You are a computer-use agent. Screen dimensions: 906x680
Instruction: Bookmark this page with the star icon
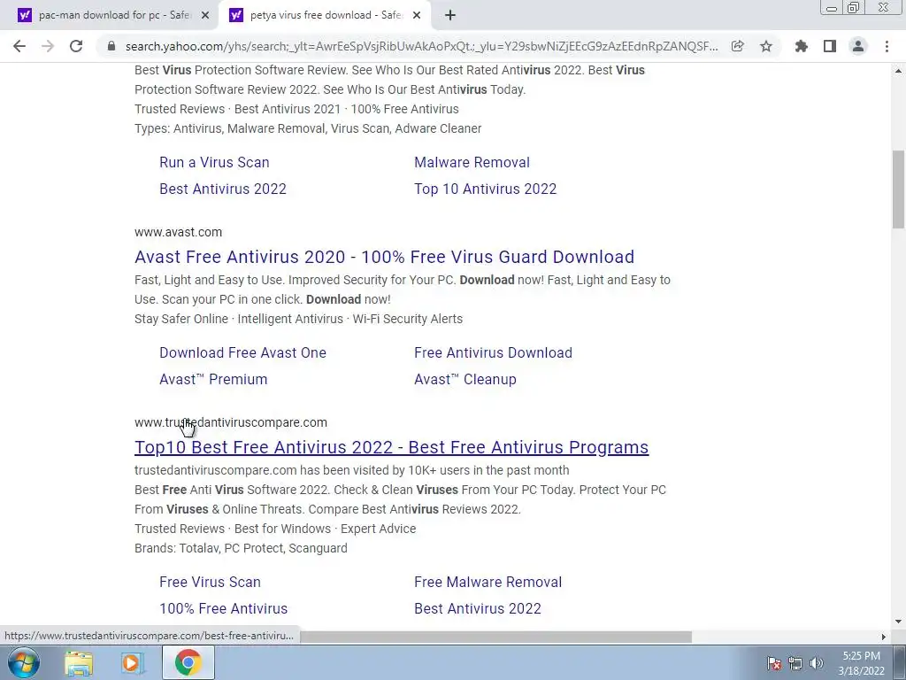pos(766,46)
